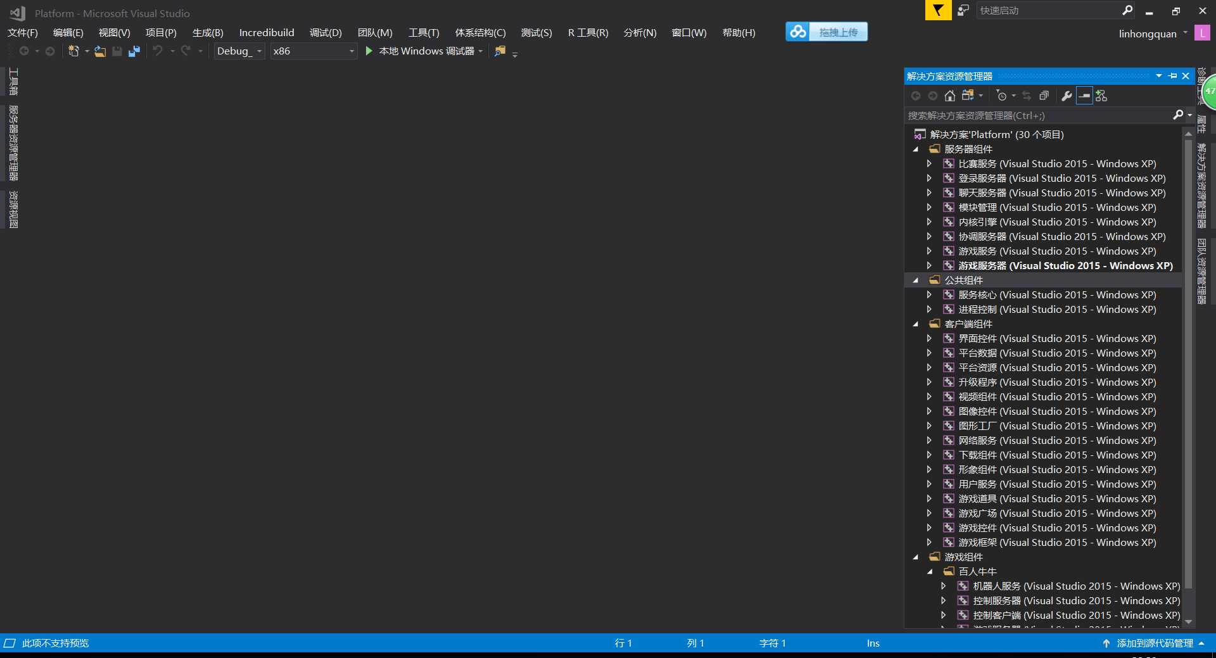Open the 帮助(H) menu
Viewport: 1216px width, 658px height.
tap(739, 33)
